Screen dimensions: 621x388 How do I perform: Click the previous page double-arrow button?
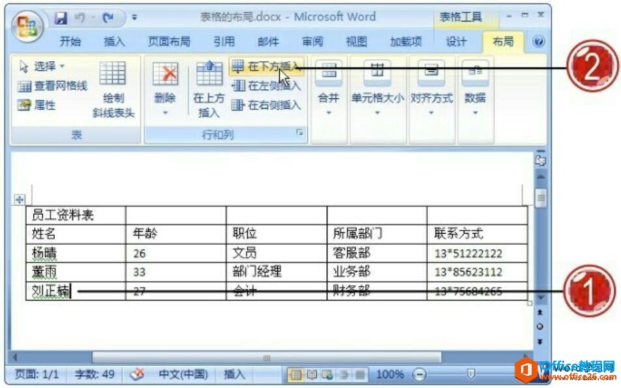[540, 312]
